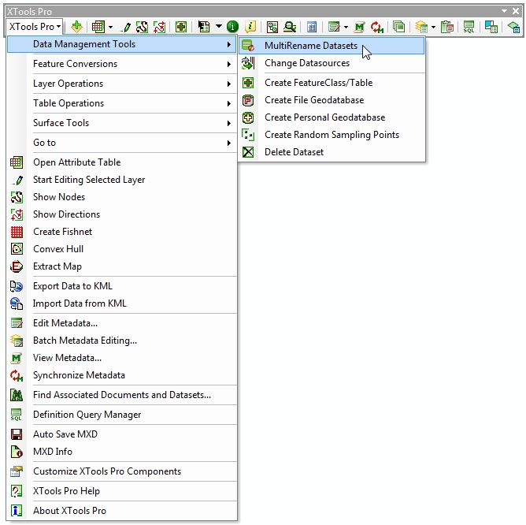Open the XTools Pro dropdown button
The image size is (526, 525).
point(35,27)
